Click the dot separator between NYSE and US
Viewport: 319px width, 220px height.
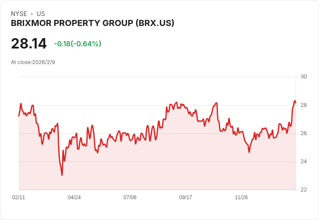pos(32,14)
